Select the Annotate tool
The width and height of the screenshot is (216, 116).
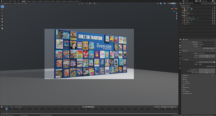pos(2,25)
